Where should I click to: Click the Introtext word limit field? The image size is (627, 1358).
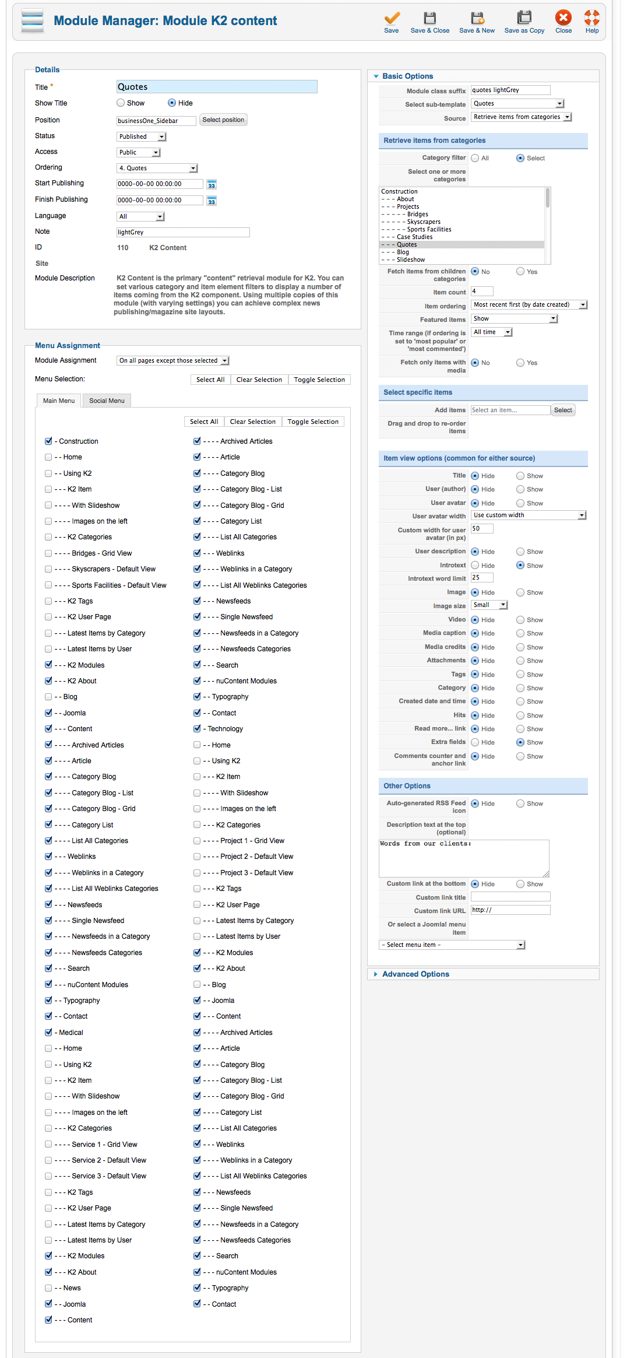coord(482,578)
